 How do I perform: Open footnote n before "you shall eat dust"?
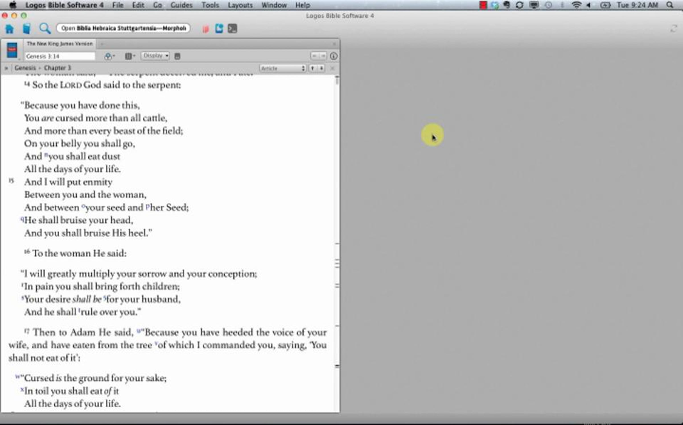point(46,155)
